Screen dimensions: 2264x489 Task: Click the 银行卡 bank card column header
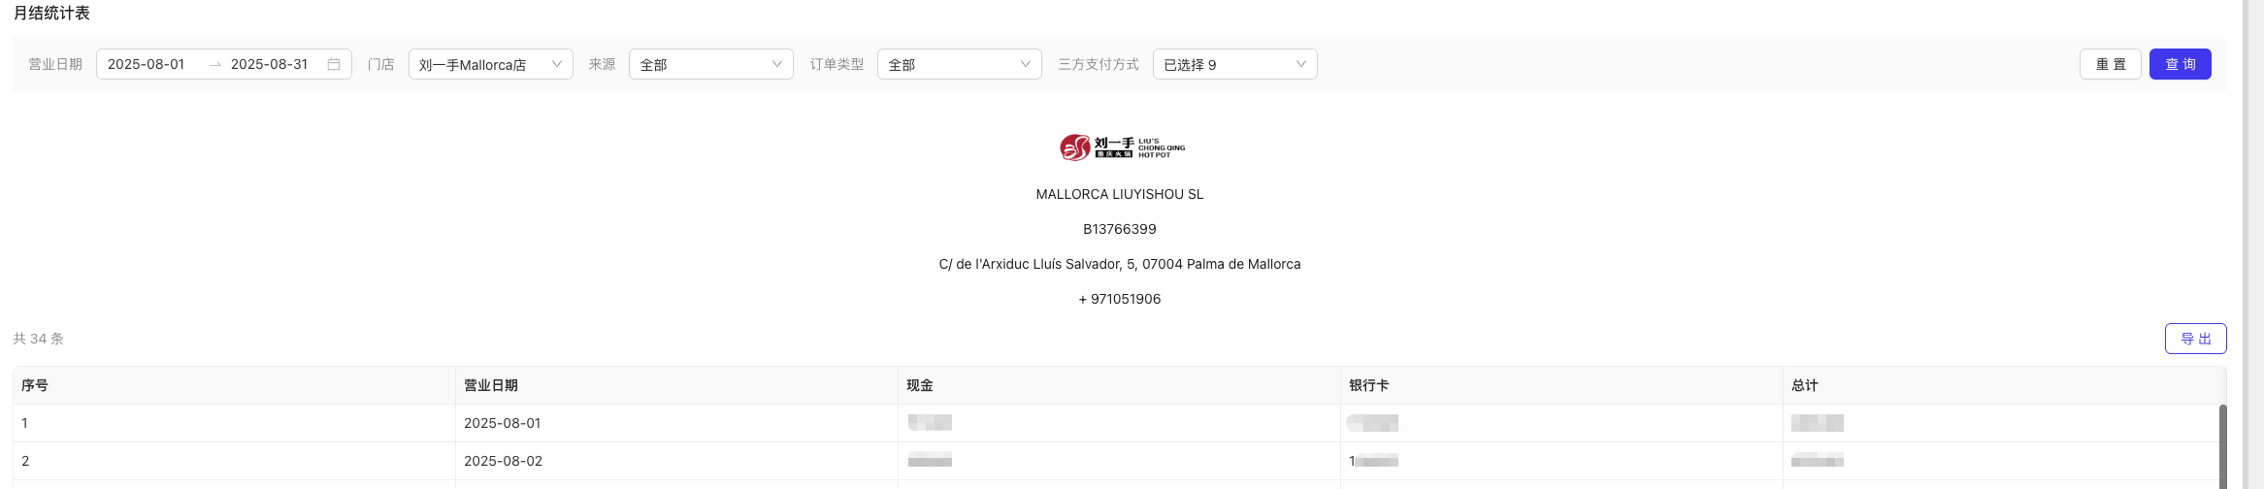pos(1561,385)
